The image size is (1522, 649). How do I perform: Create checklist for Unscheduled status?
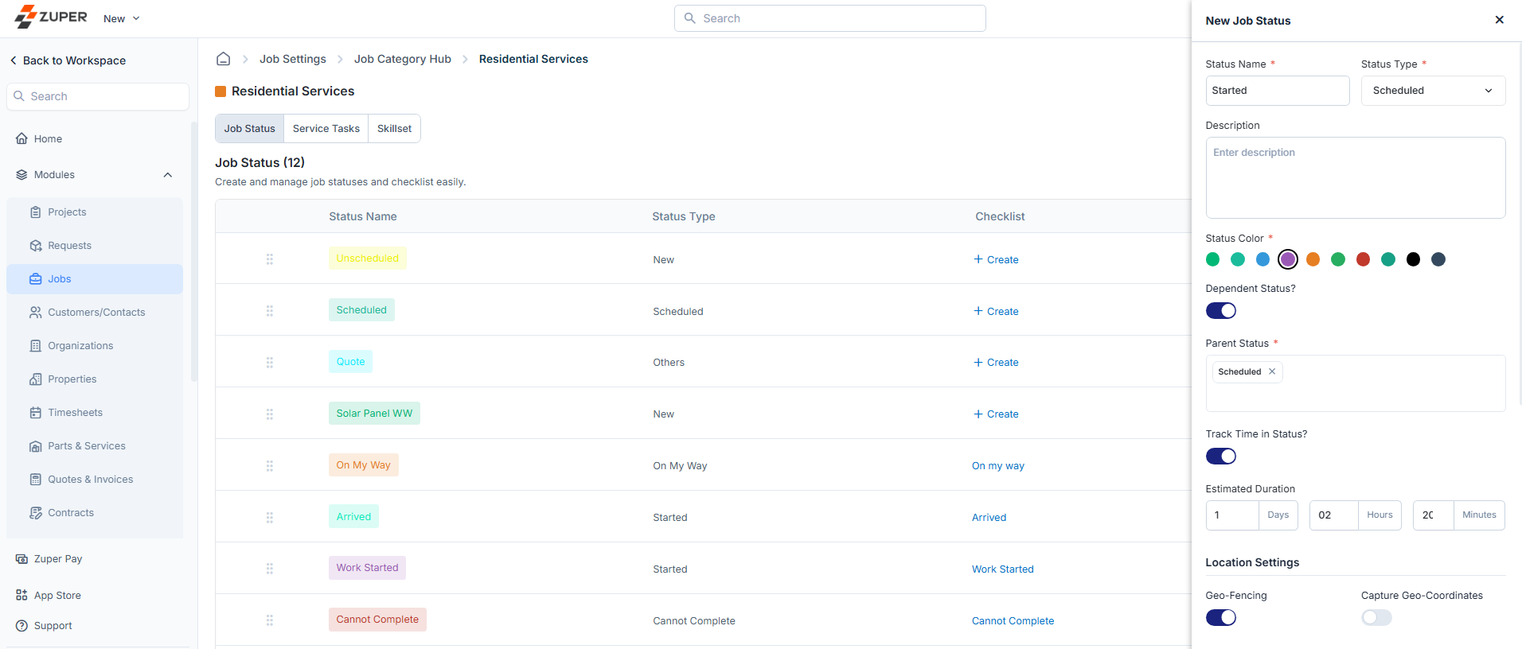[x=996, y=259]
